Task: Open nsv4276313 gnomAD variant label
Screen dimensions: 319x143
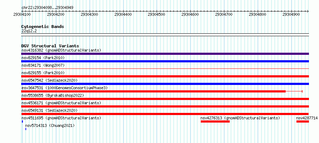Action: [x=240, y=118]
